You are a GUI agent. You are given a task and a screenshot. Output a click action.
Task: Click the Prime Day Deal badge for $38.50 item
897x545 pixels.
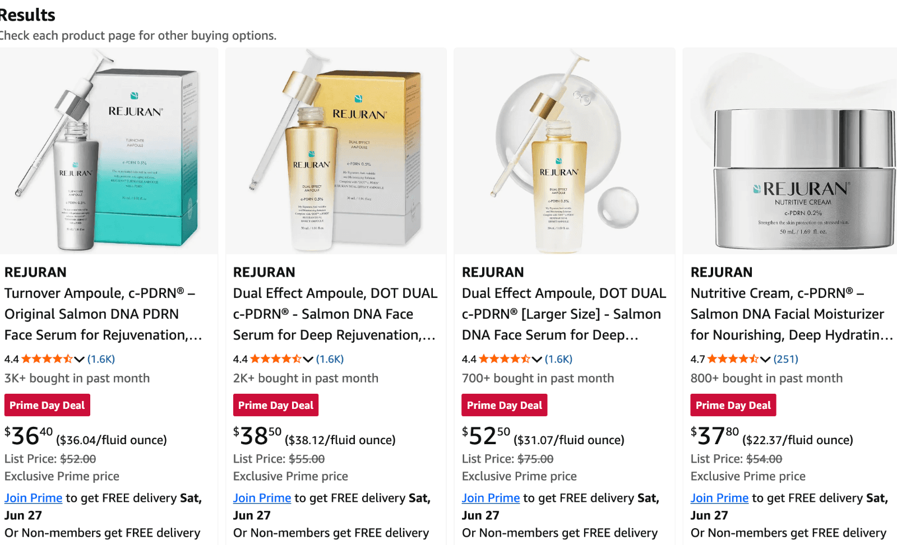pos(275,405)
